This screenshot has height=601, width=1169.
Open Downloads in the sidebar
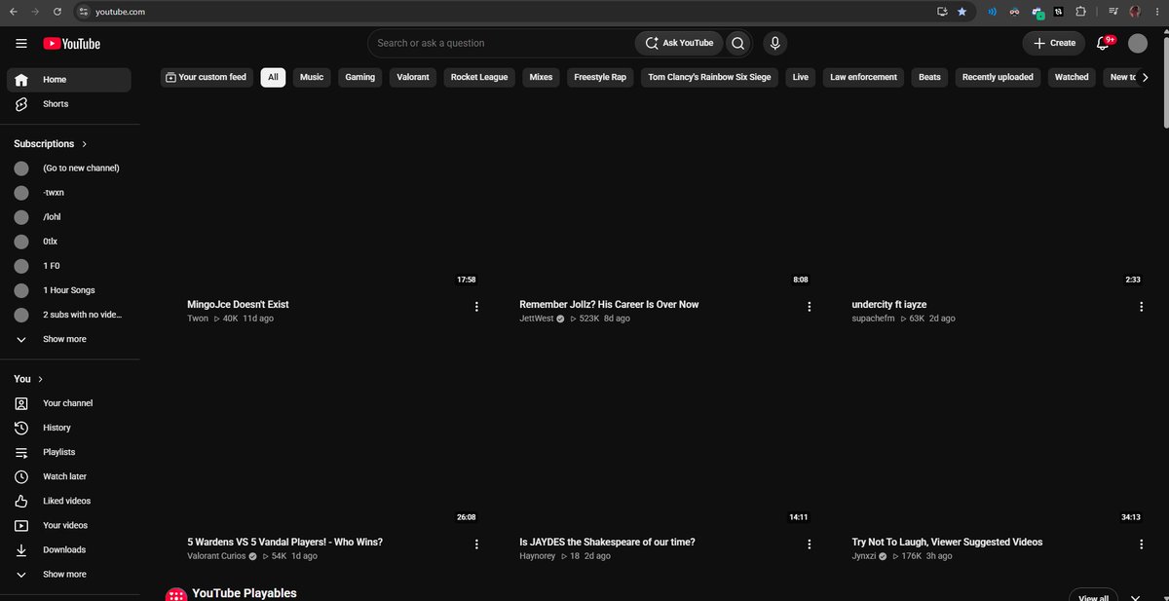(68, 549)
